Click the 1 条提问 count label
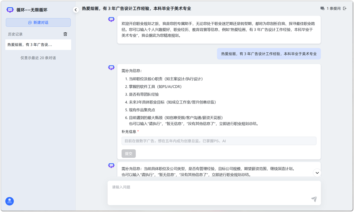This screenshot has height=212, width=354. click(334, 9)
